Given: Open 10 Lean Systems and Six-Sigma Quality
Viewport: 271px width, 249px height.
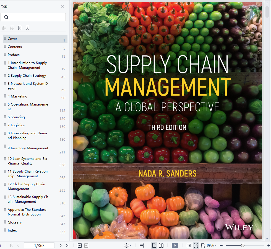Looking at the screenshot, I should (x=35, y=161).
